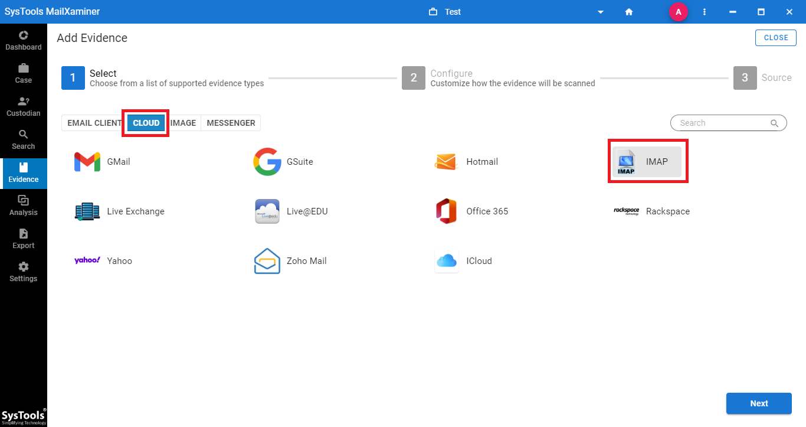The width and height of the screenshot is (806, 427).
Task: Click the Next button
Action: [759, 403]
